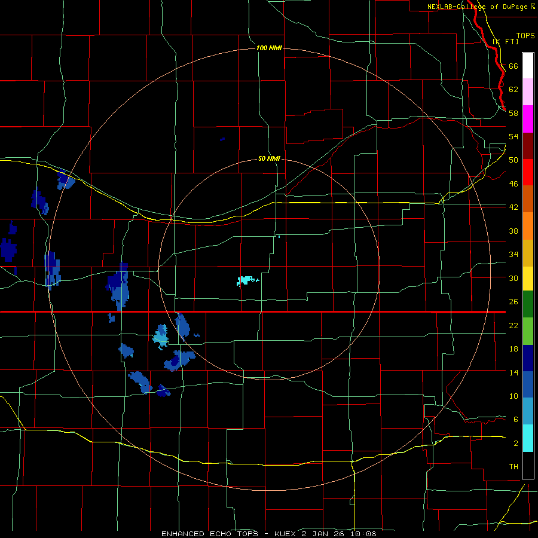Click the "[K FT]" units label
This screenshot has height=538, width=538.
(505, 41)
